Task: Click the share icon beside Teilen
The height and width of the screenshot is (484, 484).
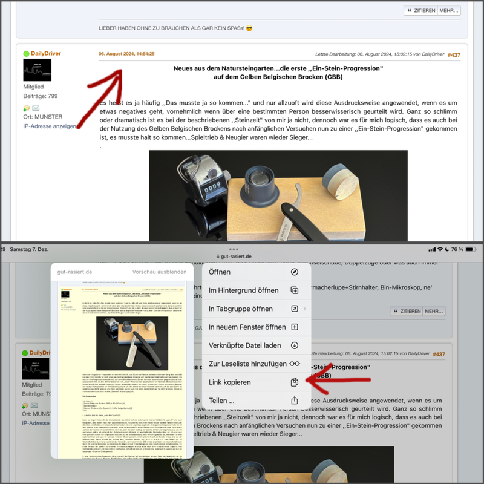Action: pyautogui.click(x=295, y=401)
